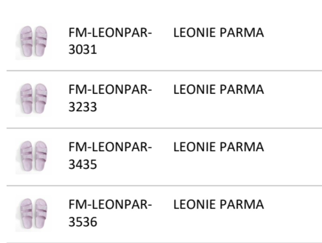Click LEONIE PARMA name in the 3031 row
The height and width of the screenshot is (243, 322).
pos(218,33)
